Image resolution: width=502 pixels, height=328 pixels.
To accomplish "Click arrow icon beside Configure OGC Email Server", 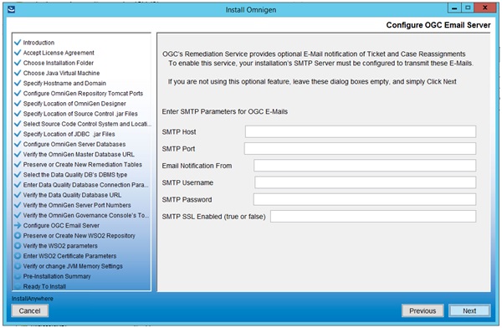I will pyautogui.click(x=18, y=226).
